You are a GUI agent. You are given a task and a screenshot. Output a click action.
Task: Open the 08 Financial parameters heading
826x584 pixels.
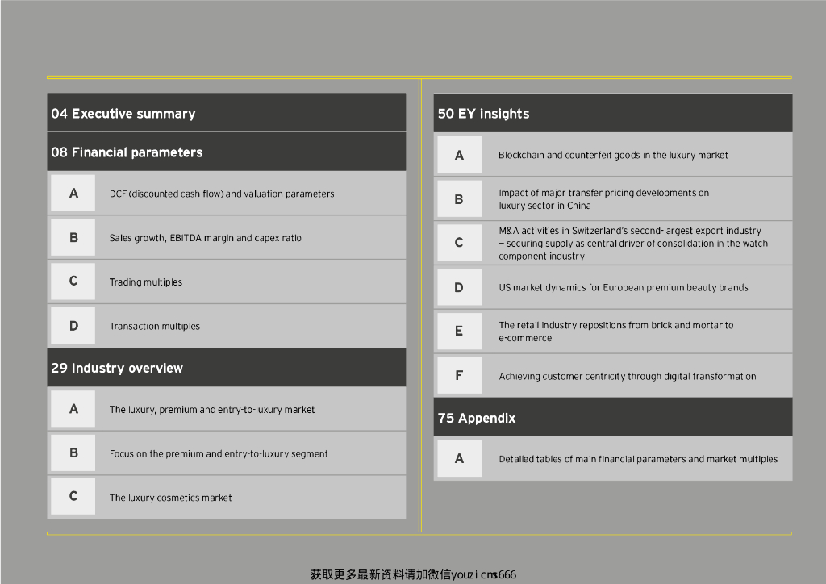[227, 152]
